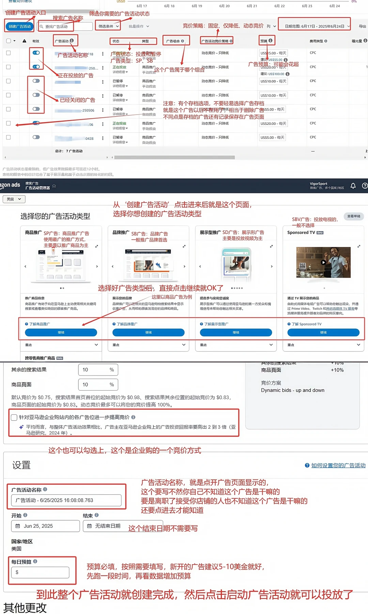Screen dimensions: 368x614
Task: Tick the checkbox for campaign row ending 0428
Action: click(9, 137)
